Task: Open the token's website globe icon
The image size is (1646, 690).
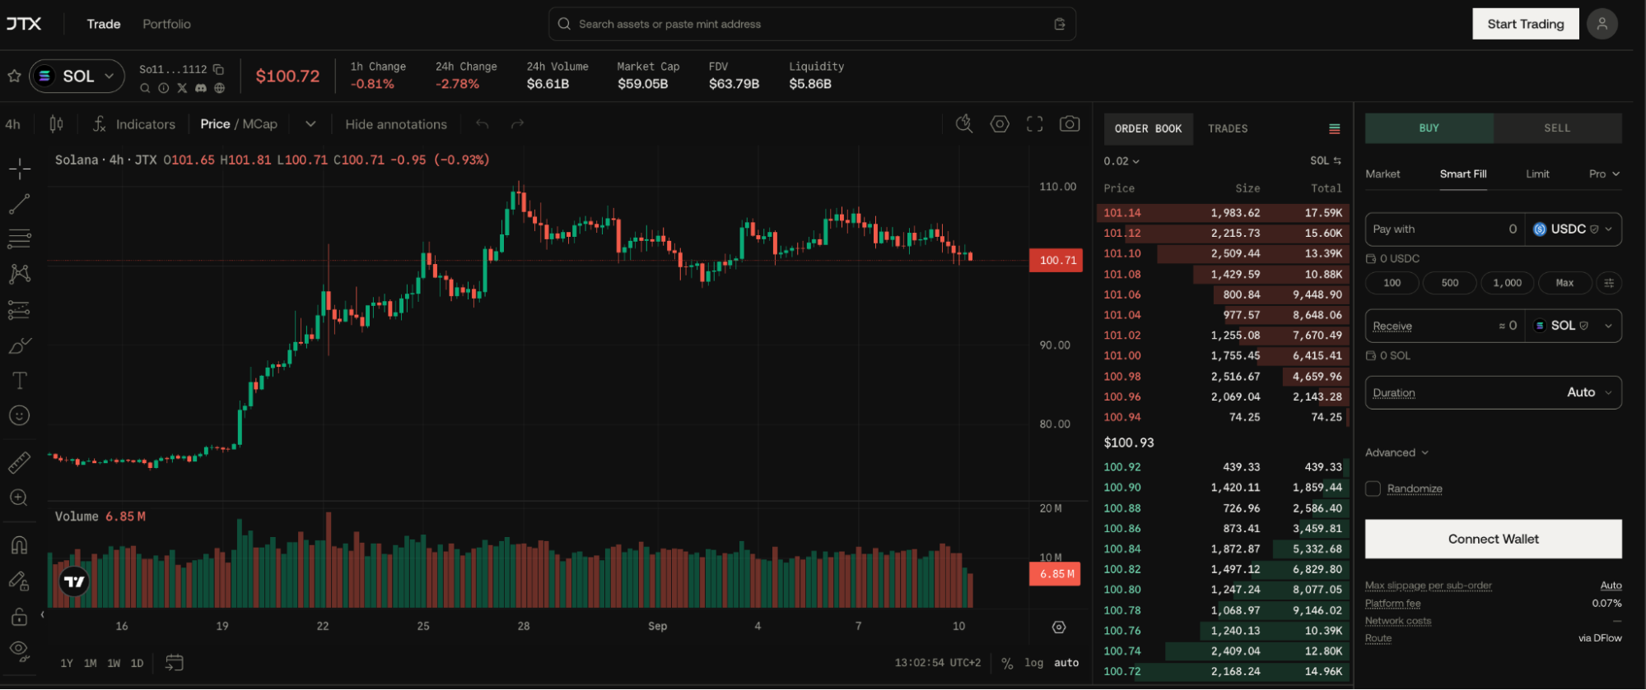Action: [x=220, y=88]
